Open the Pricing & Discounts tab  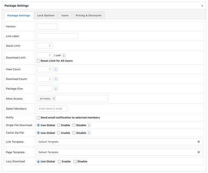coord(89,15)
